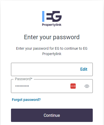The width and height of the screenshot is (104, 125).
Task: Select the Propertylink wordmark under the logo
Action: click(x=52, y=25)
